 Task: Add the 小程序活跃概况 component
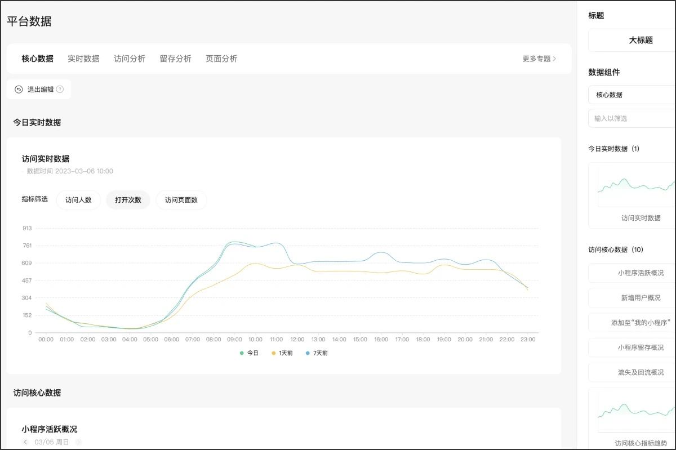tap(631, 273)
